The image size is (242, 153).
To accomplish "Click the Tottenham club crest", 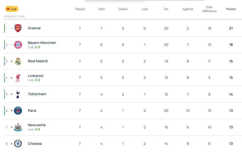I will pos(18,94).
